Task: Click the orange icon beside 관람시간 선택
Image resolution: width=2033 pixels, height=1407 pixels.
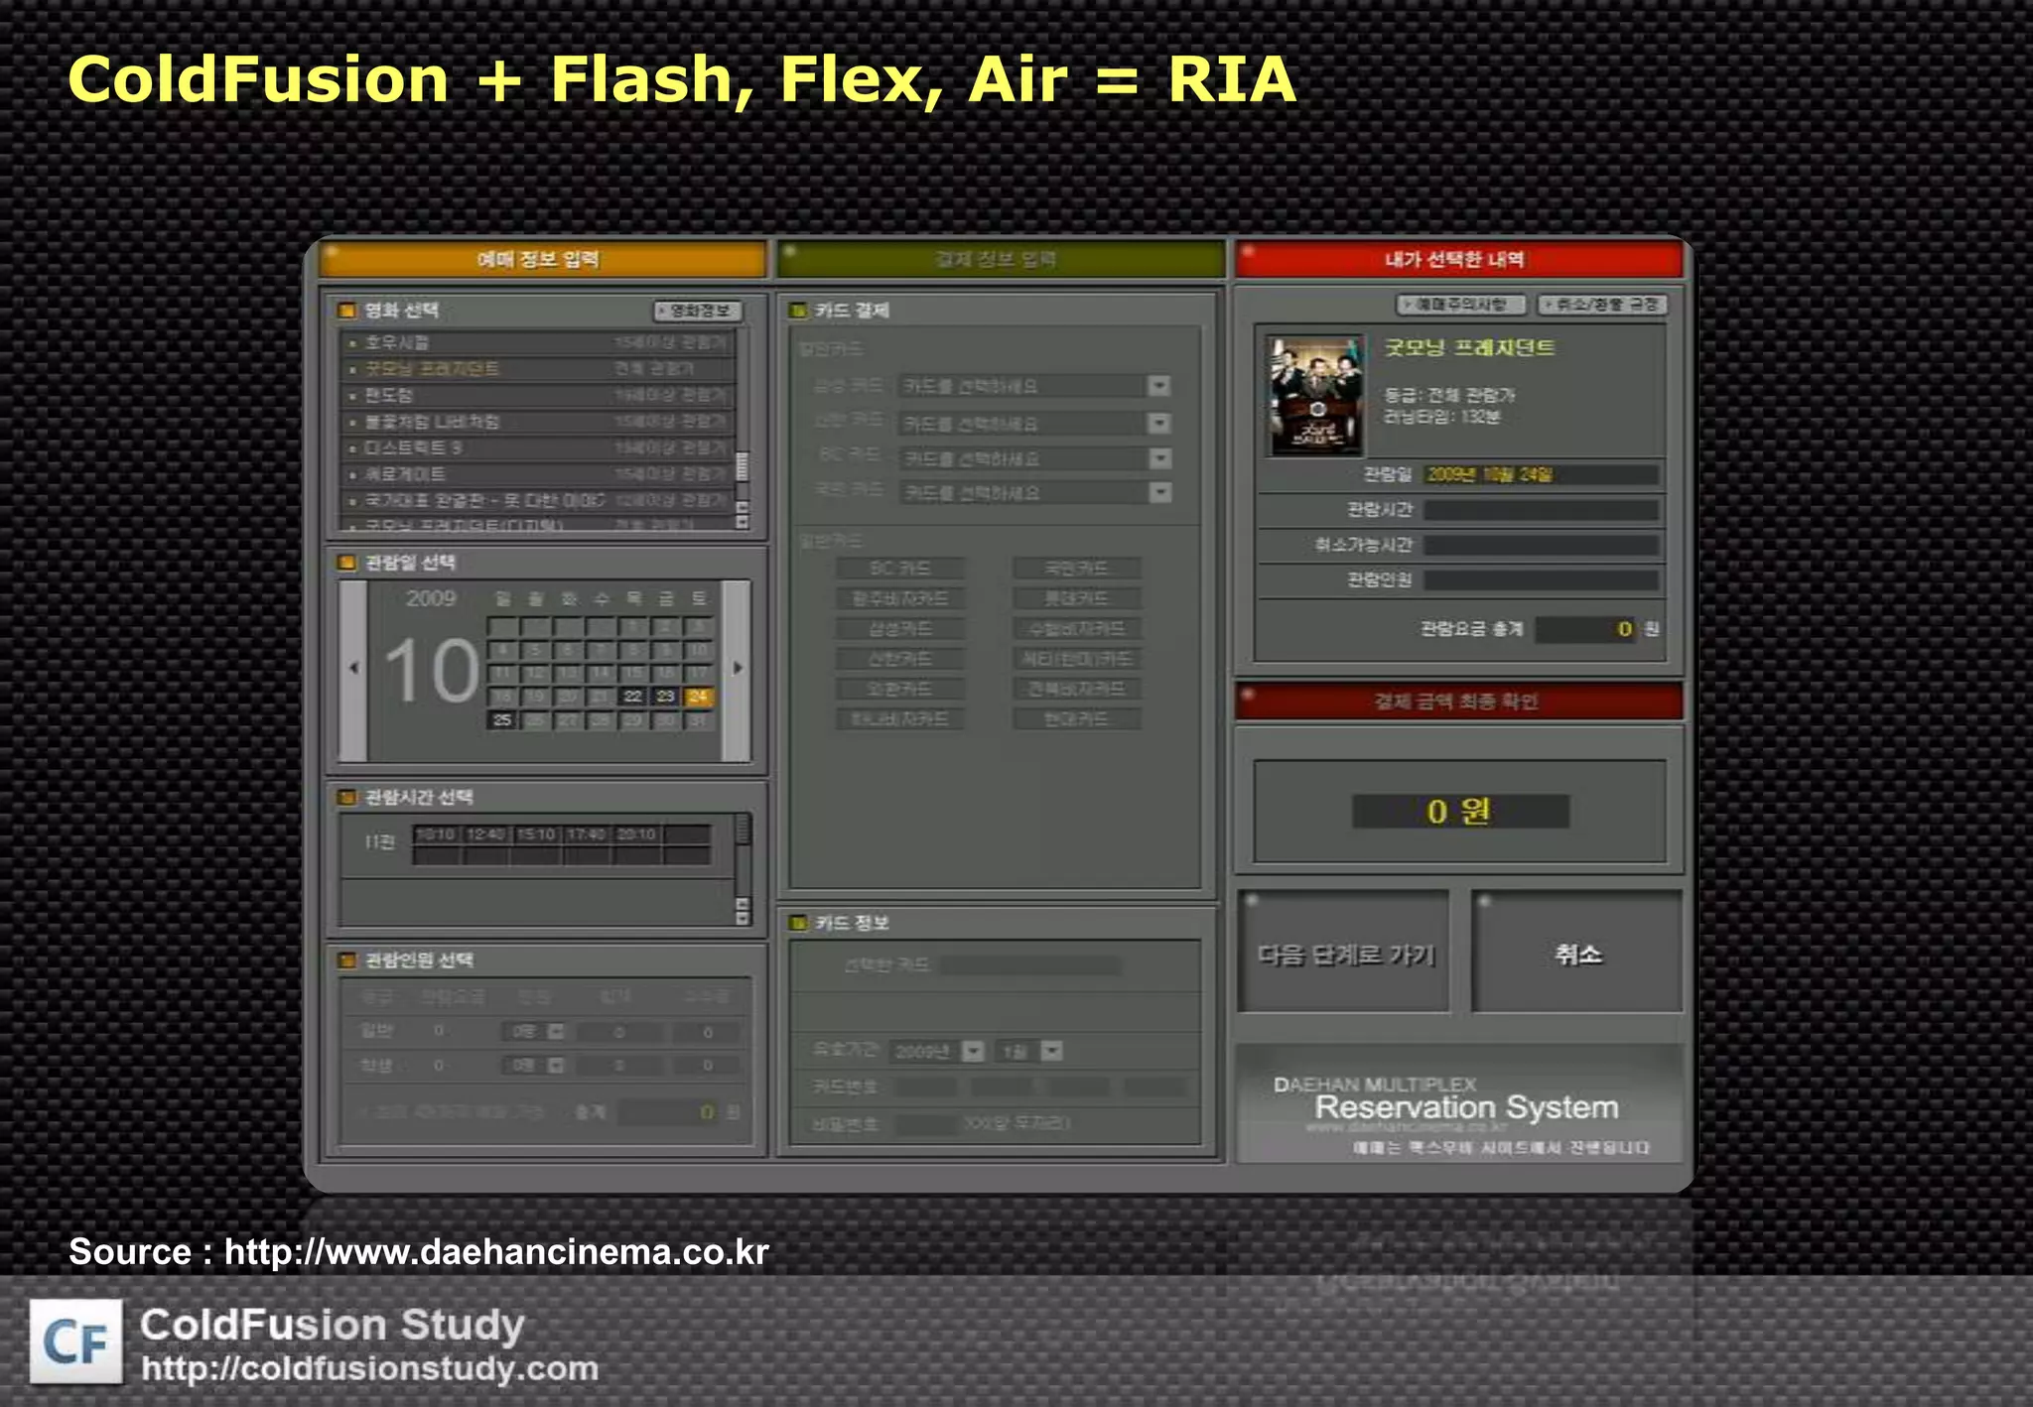Action: pyautogui.click(x=346, y=797)
